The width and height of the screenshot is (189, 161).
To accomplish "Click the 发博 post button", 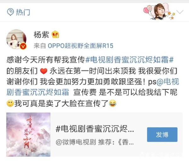I will (162, 134).
